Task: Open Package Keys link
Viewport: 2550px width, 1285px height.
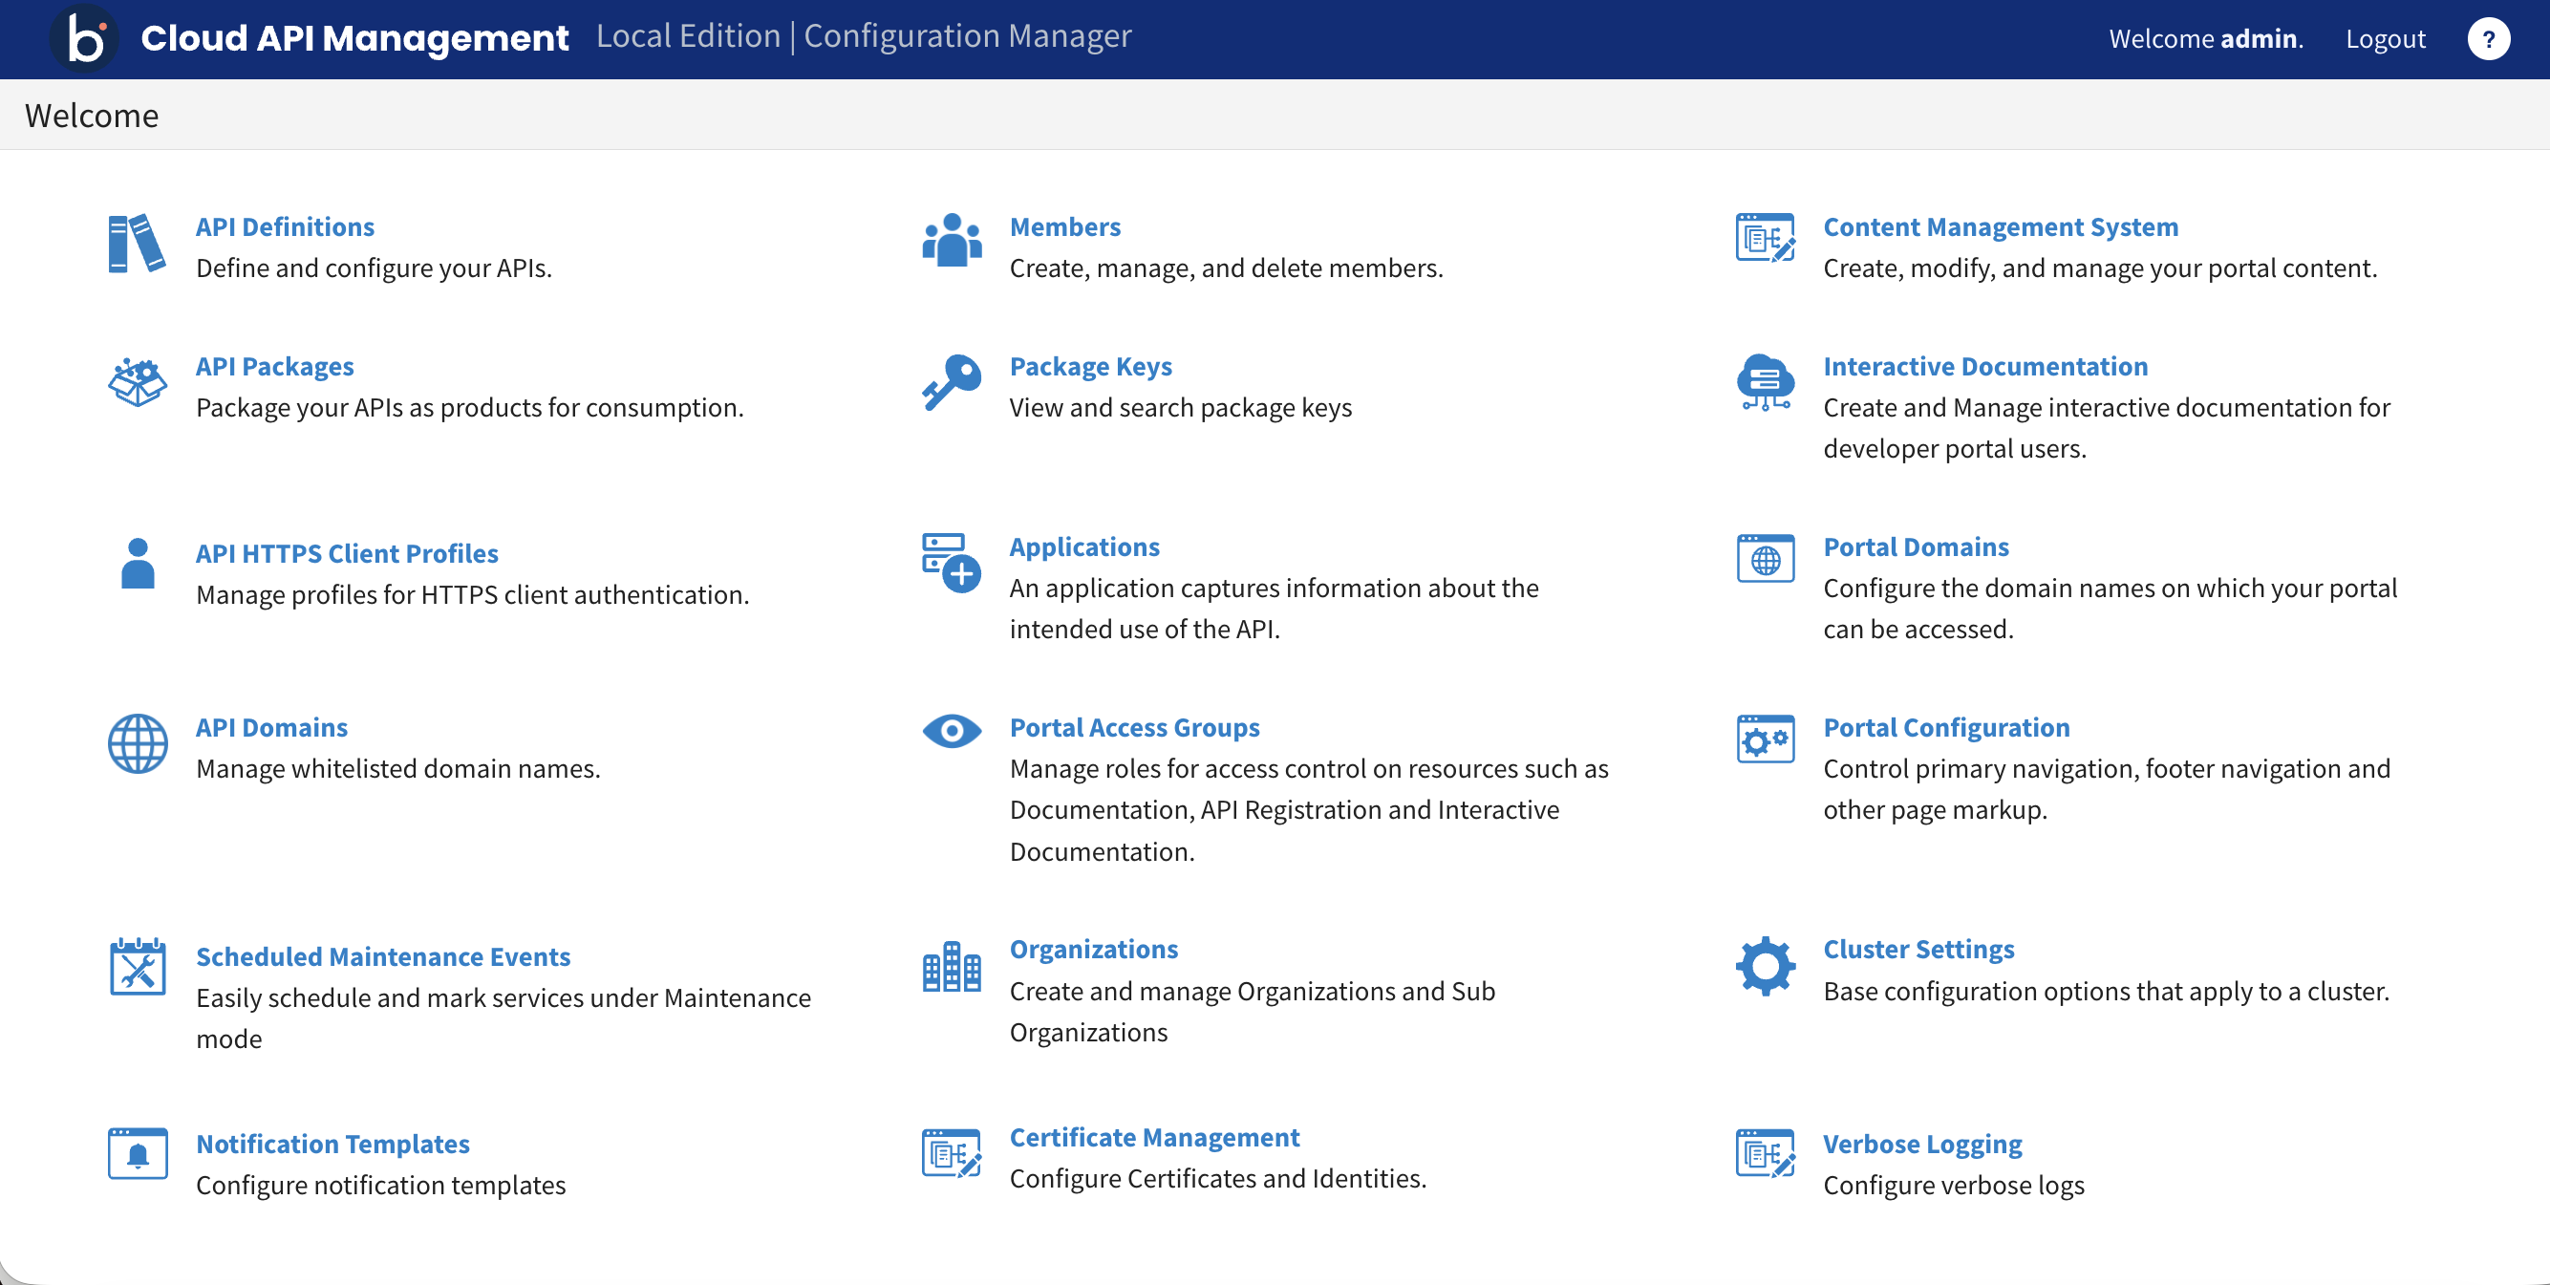Action: pos(1091,366)
